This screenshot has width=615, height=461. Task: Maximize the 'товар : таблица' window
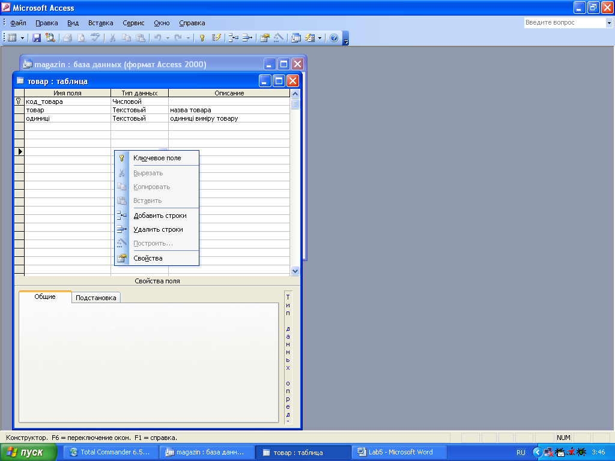(279, 81)
